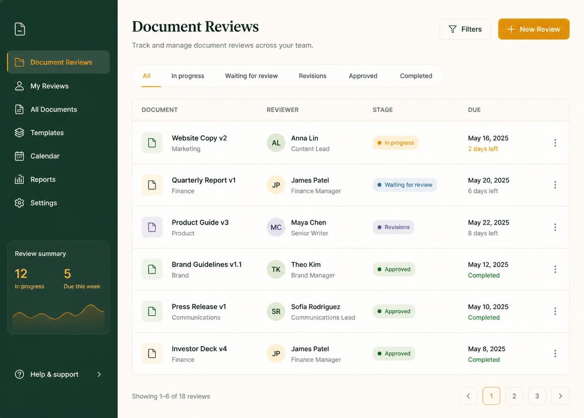Screen dimensions: 584x418
Task: Switch to the In progress tab
Action: (x=188, y=76)
